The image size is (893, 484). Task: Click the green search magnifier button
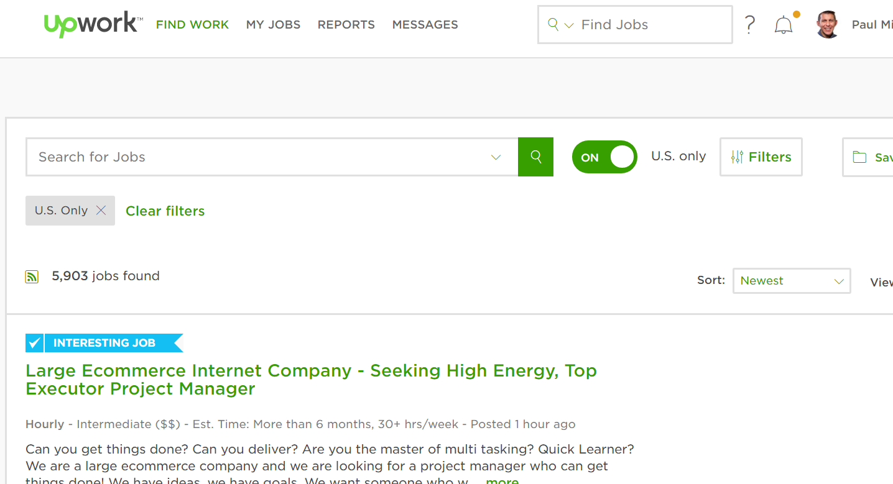point(535,157)
